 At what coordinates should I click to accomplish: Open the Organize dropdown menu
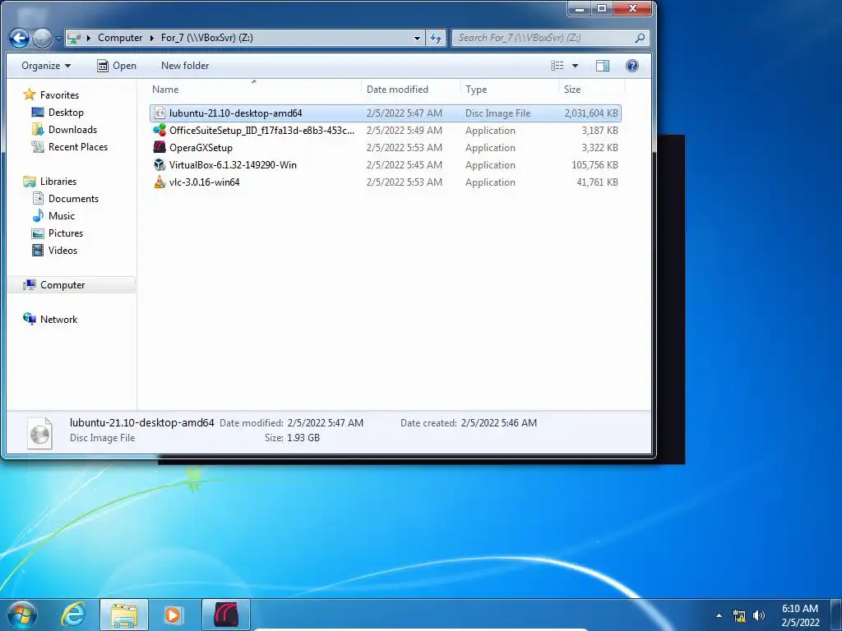pyautogui.click(x=46, y=66)
